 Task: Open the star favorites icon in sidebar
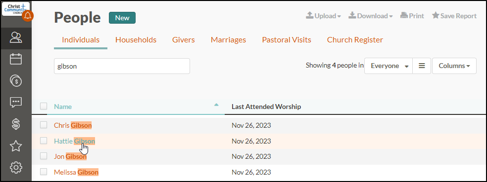16,146
